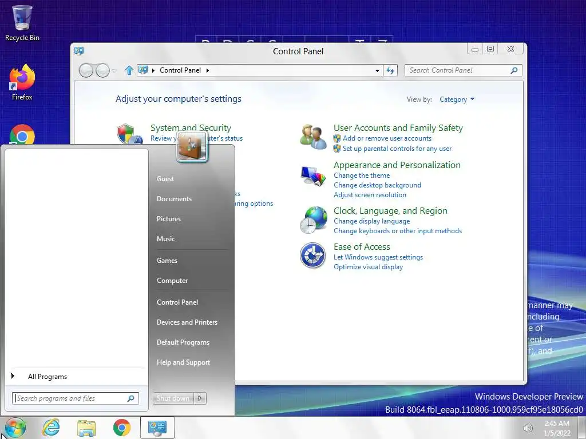Click the user account picture in Start menu

pyautogui.click(x=192, y=147)
